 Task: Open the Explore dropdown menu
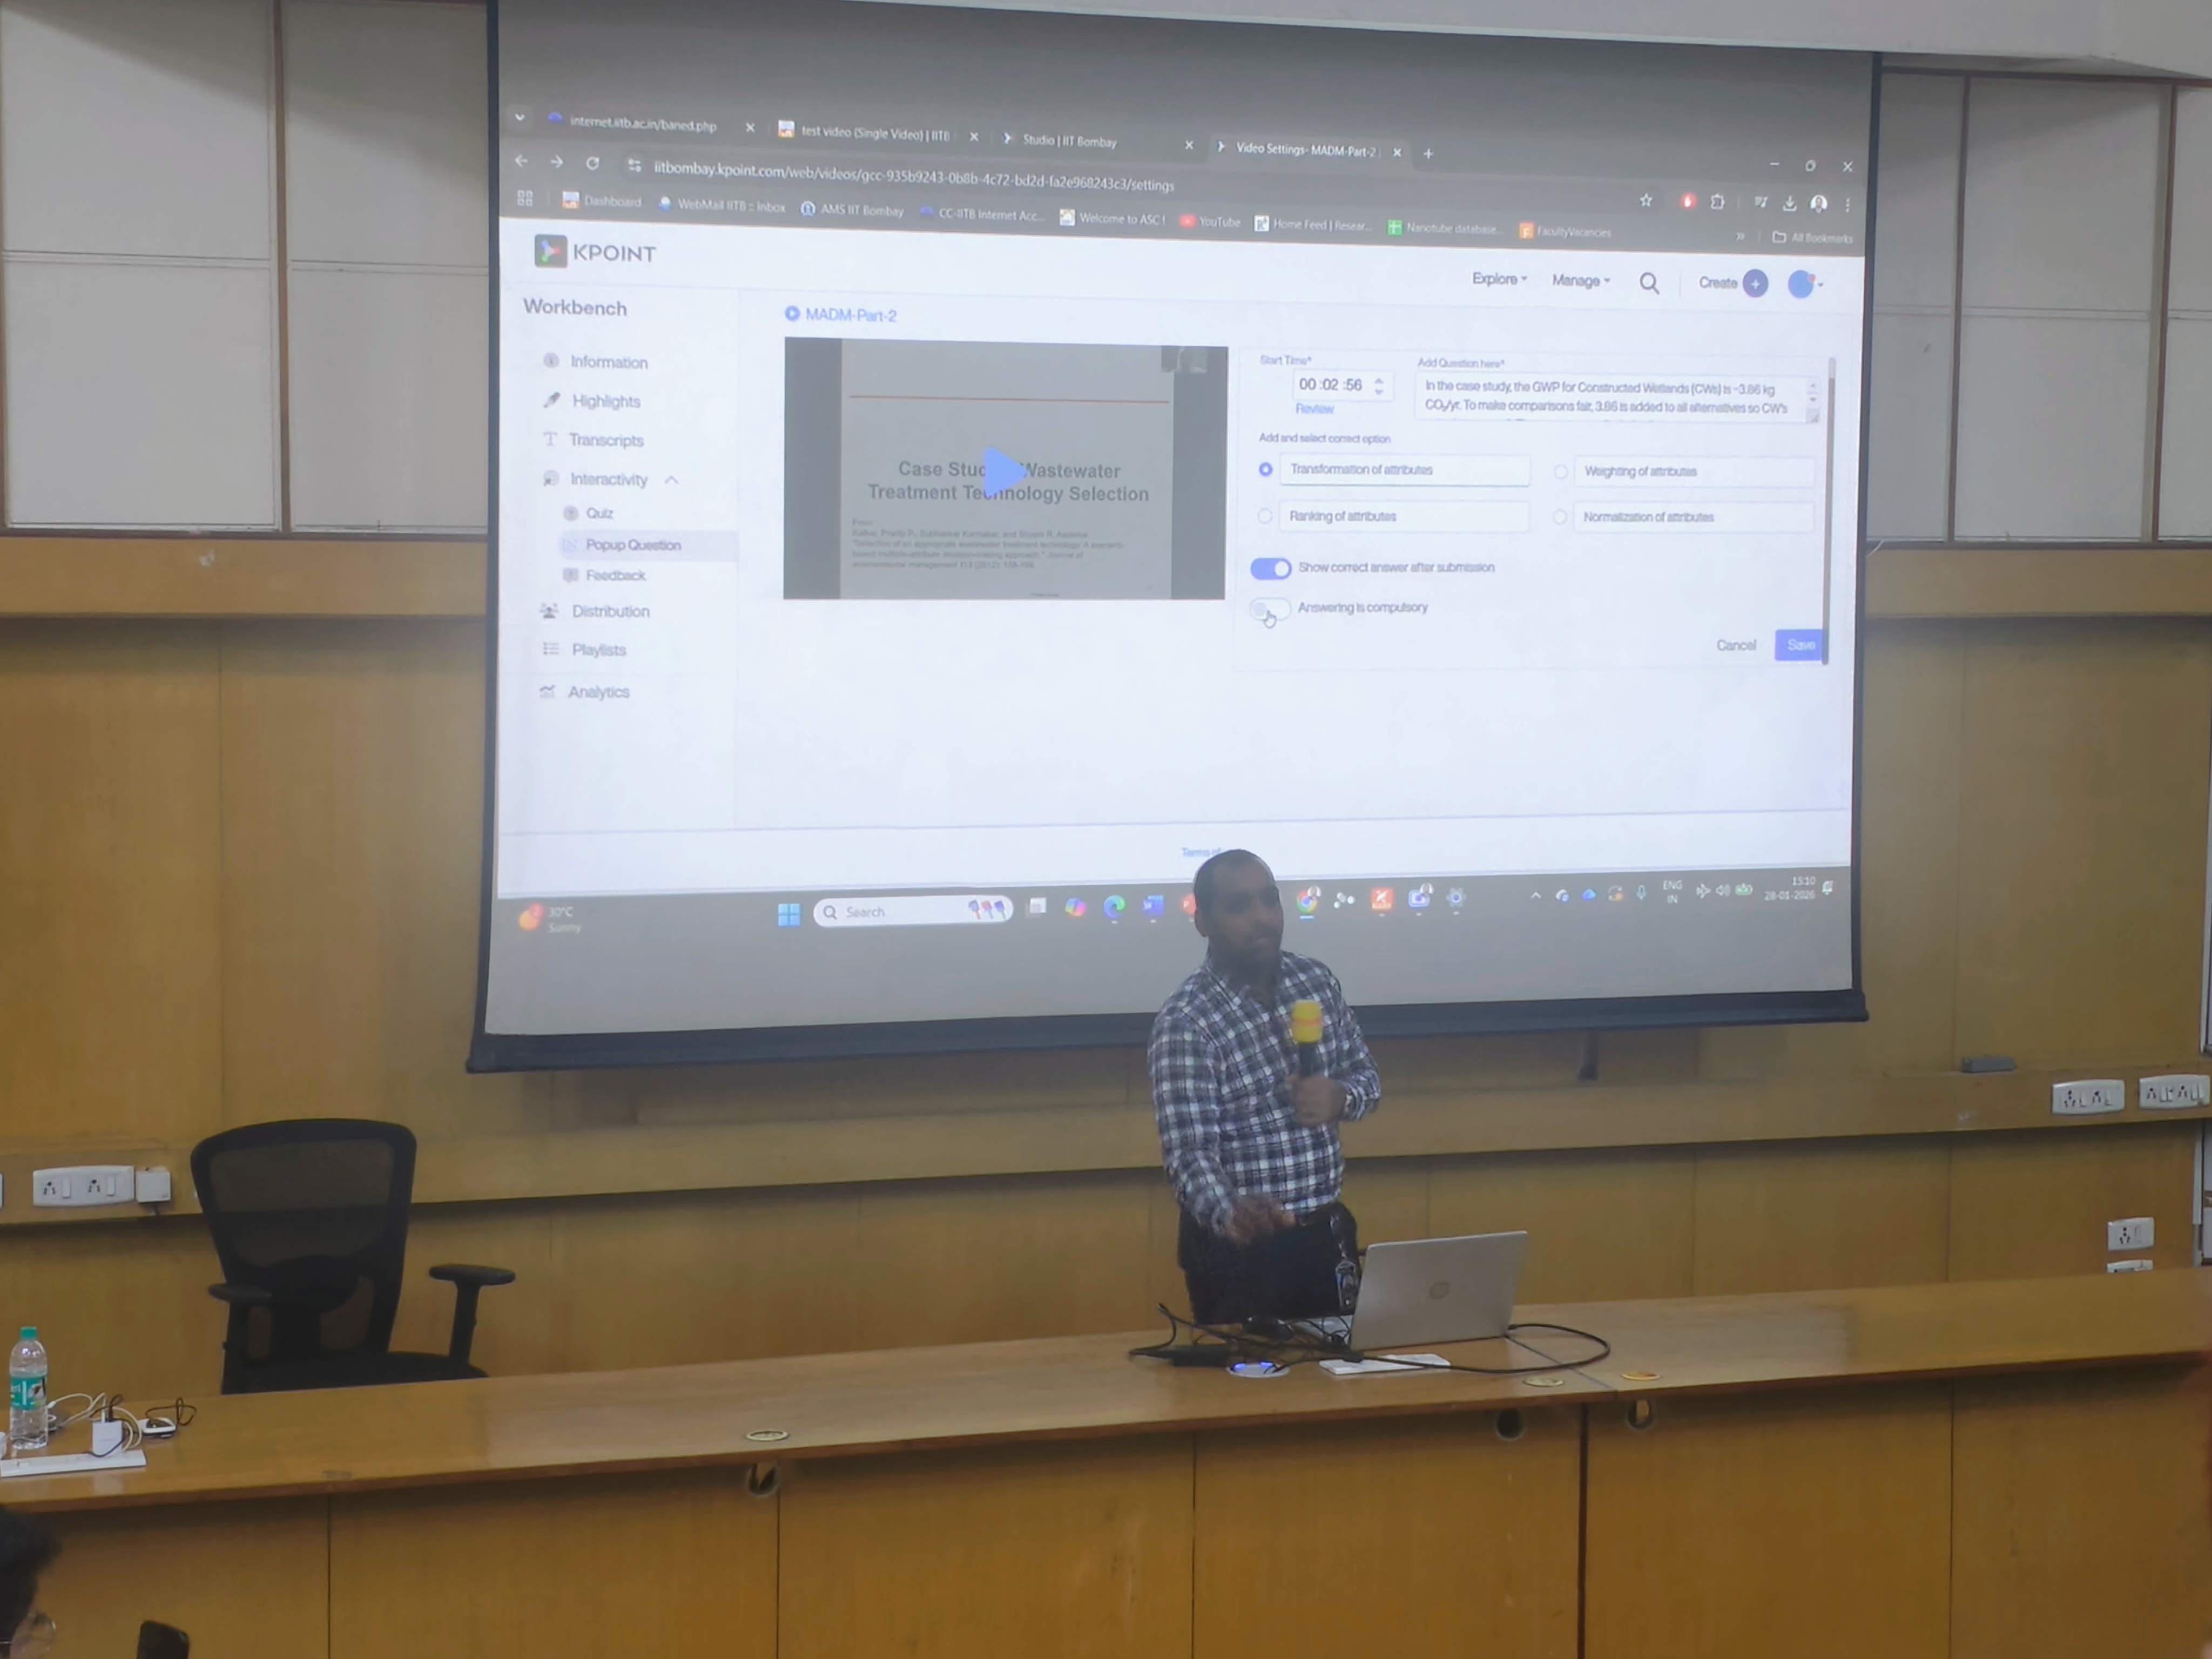coord(1498,279)
